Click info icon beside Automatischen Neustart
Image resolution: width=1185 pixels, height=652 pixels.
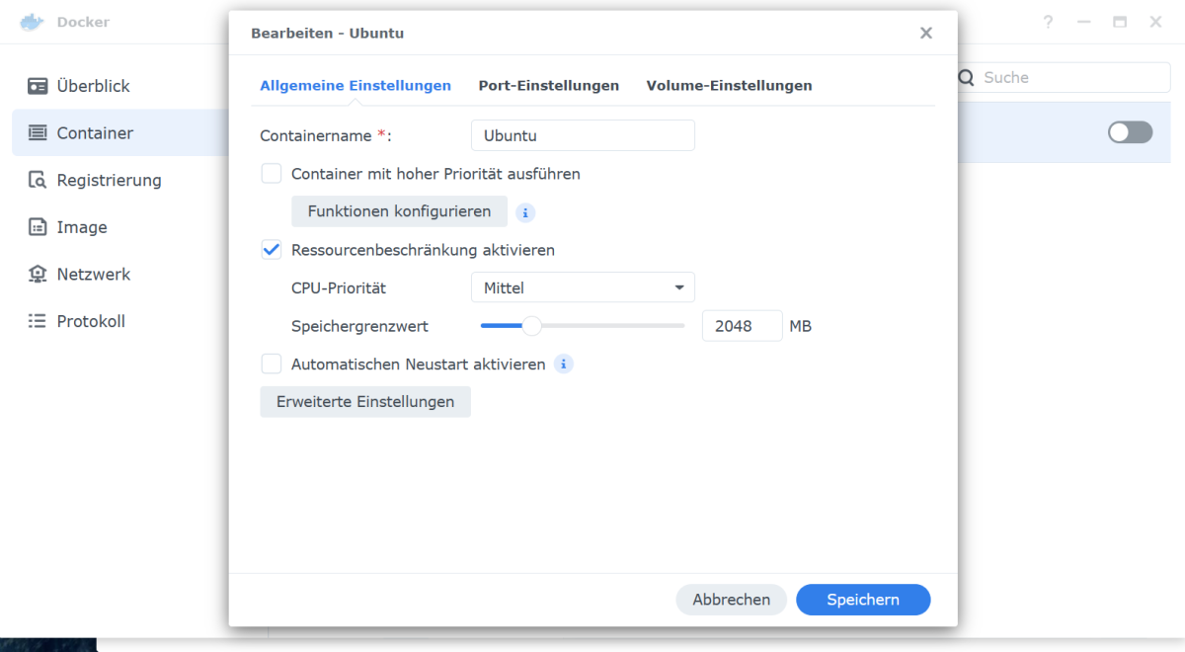pyautogui.click(x=564, y=365)
